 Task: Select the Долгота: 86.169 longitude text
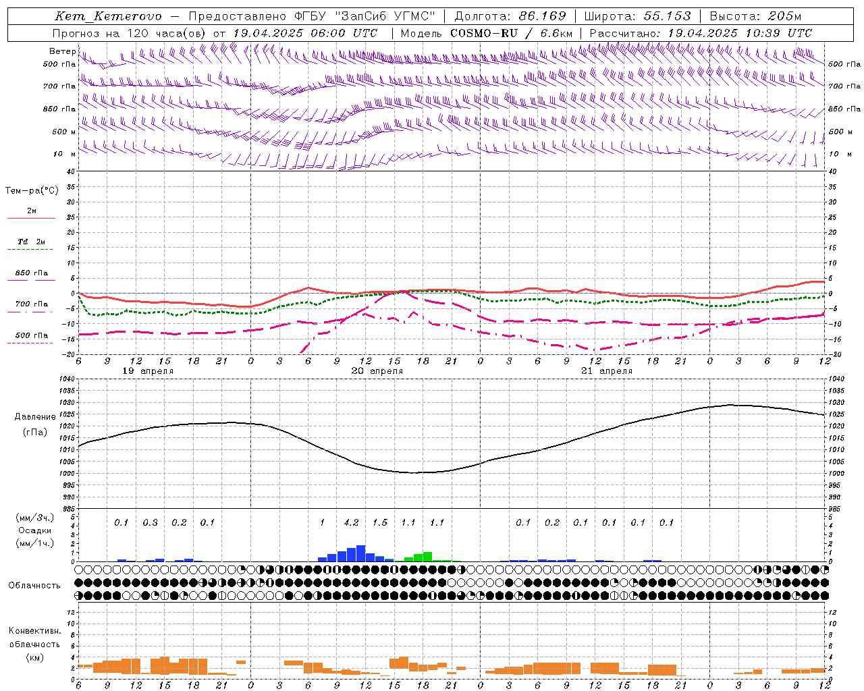pyautogui.click(x=511, y=16)
